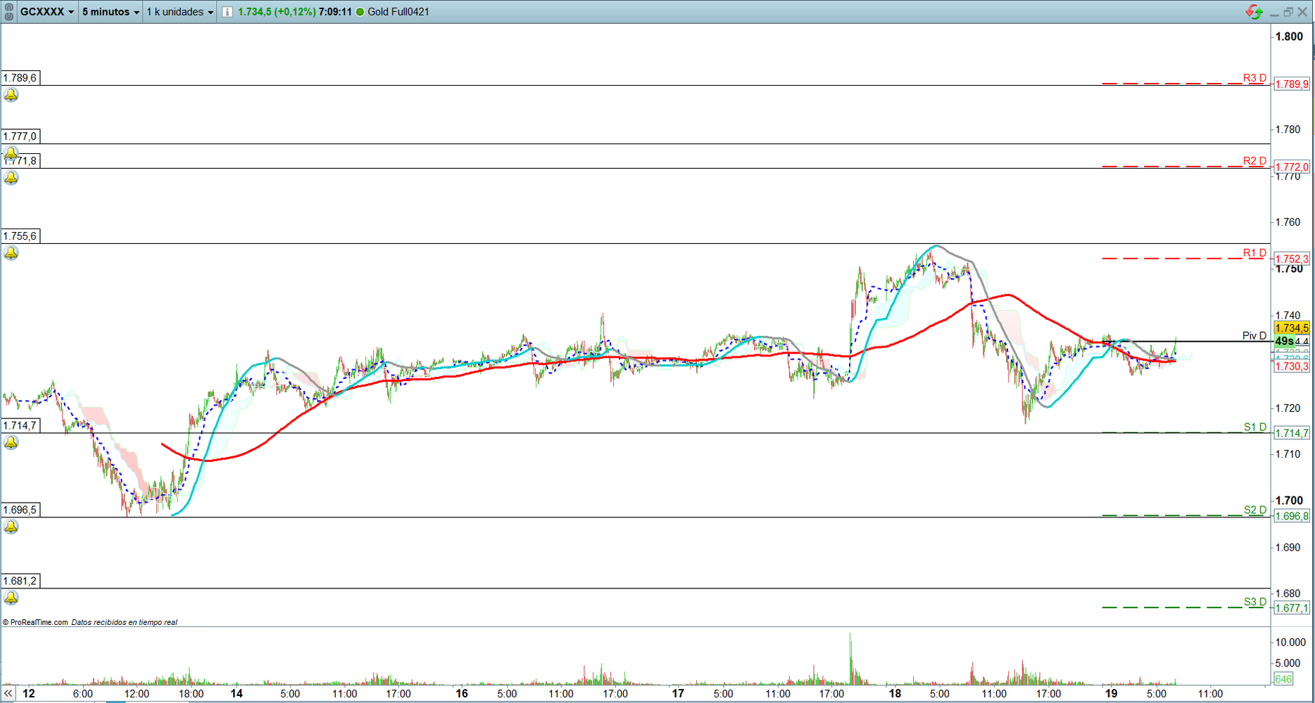Select the 1.681,2 horizontal line label
This screenshot has width=1315, height=703.
20,581
